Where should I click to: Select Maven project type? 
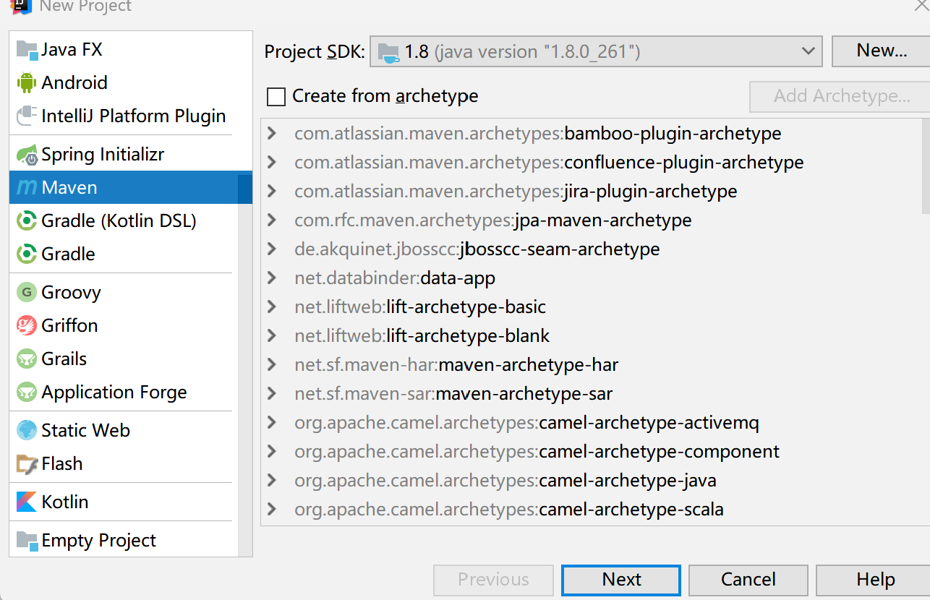[123, 188]
